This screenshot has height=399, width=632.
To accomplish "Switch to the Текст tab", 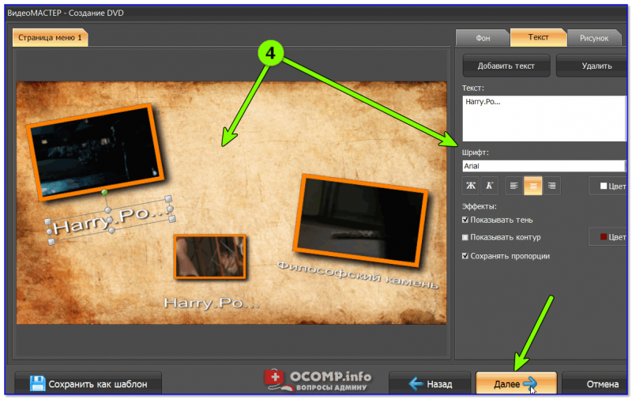I will pos(539,37).
